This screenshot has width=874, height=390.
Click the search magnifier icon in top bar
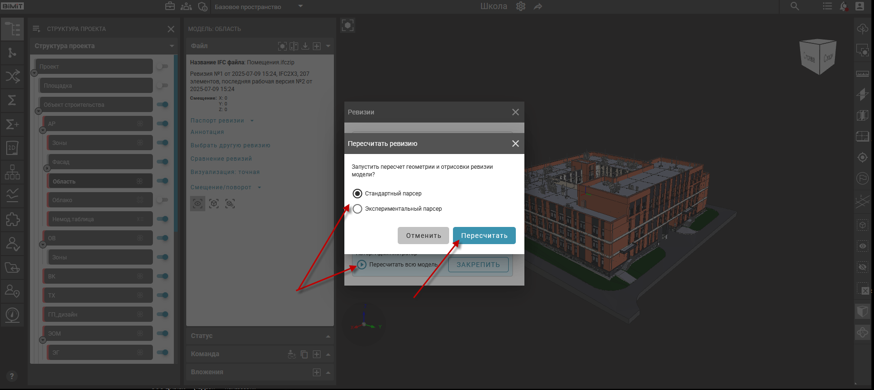pyautogui.click(x=794, y=6)
